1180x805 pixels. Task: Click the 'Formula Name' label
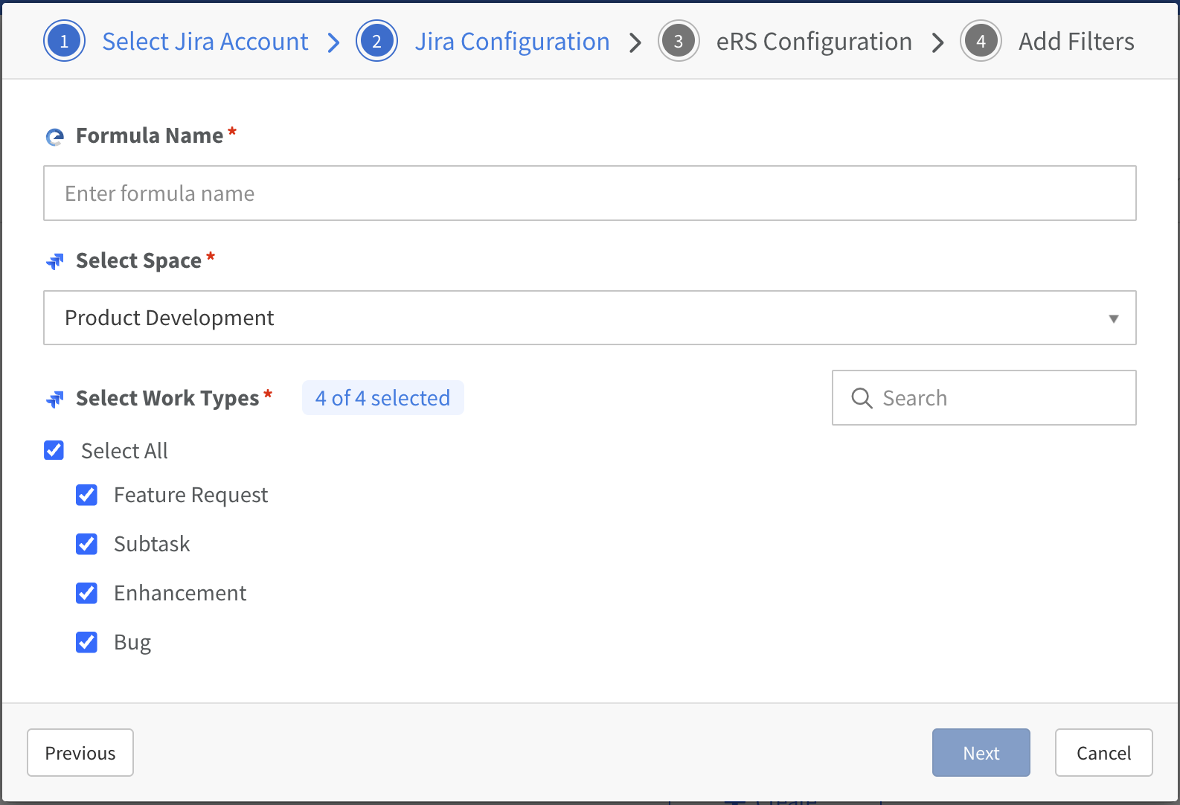point(150,135)
